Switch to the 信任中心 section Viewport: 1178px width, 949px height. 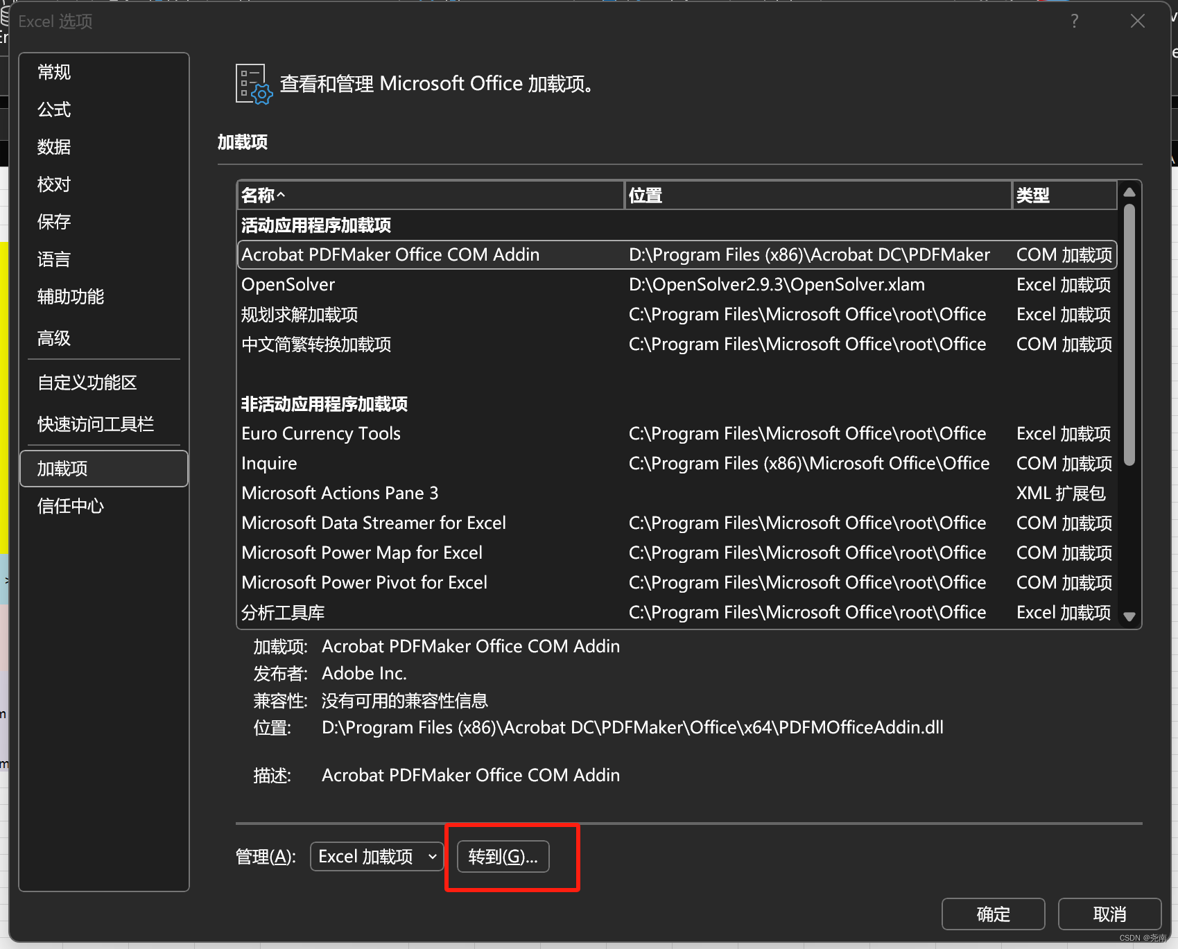click(x=69, y=505)
